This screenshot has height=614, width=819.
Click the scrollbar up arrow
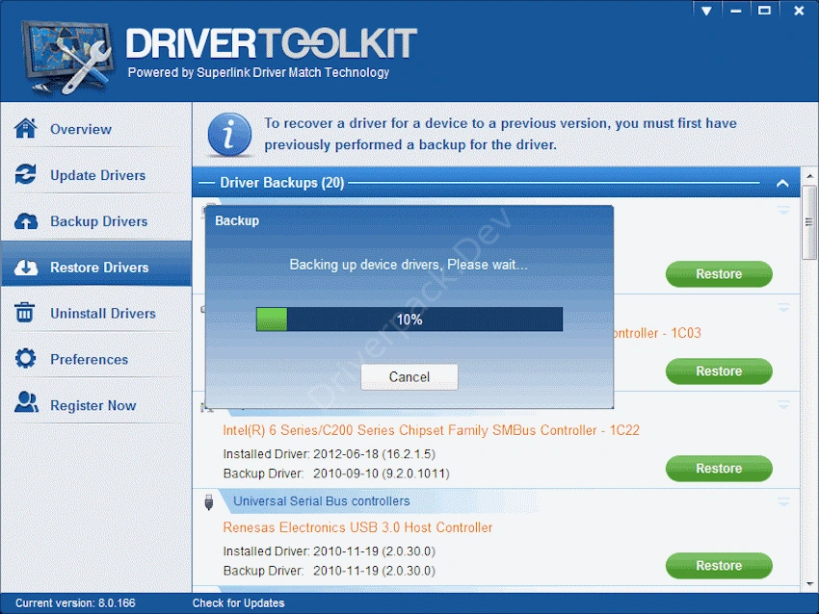[x=809, y=176]
